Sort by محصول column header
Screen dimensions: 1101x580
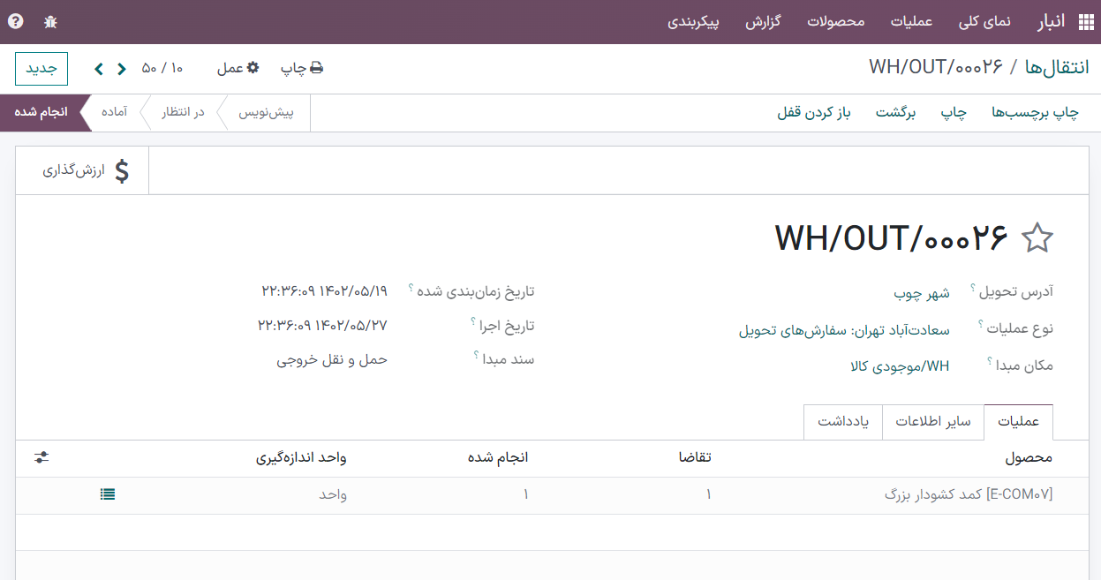click(x=1029, y=458)
